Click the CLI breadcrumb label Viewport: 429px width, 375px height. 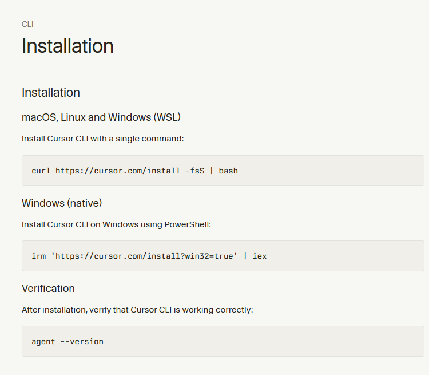27,25
